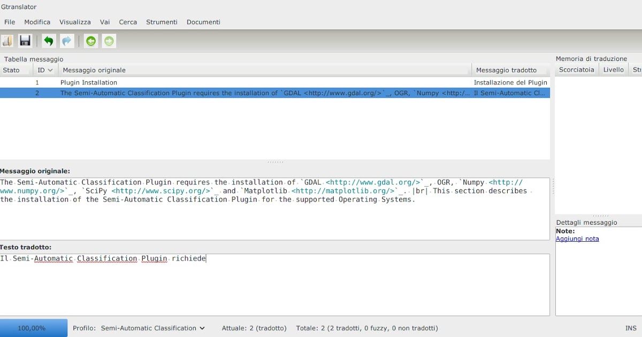This screenshot has width=642, height=337.
Task: Click Messaggio tradotto column header
Action: coord(511,70)
